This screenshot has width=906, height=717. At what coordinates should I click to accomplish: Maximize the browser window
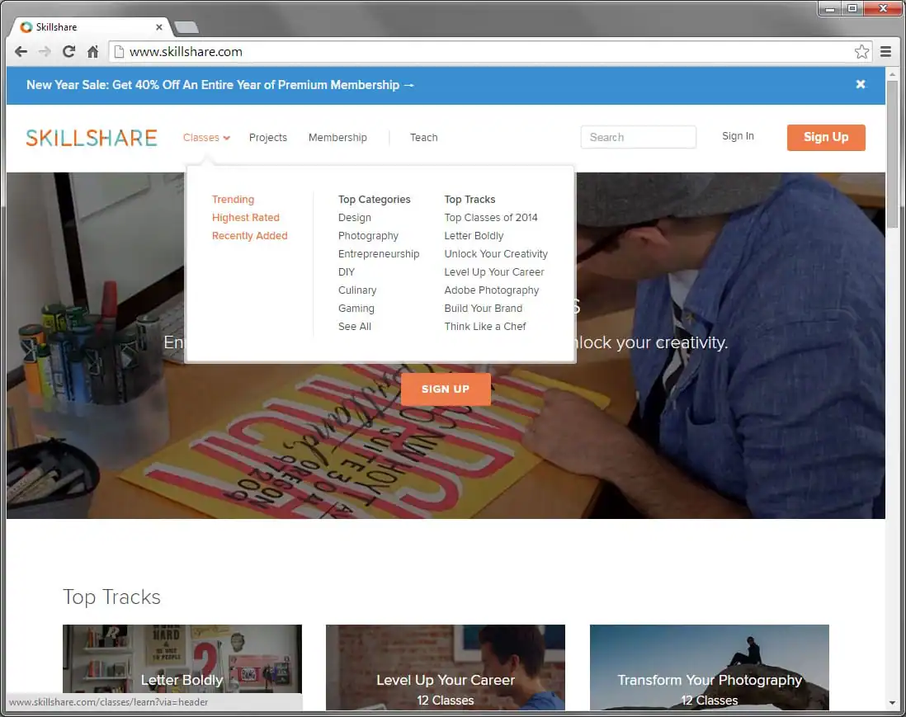(x=852, y=9)
